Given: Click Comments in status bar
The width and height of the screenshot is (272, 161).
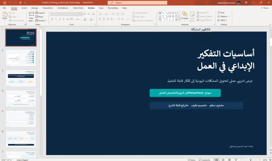Looking at the screenshot, I should (x=205, y=160).
